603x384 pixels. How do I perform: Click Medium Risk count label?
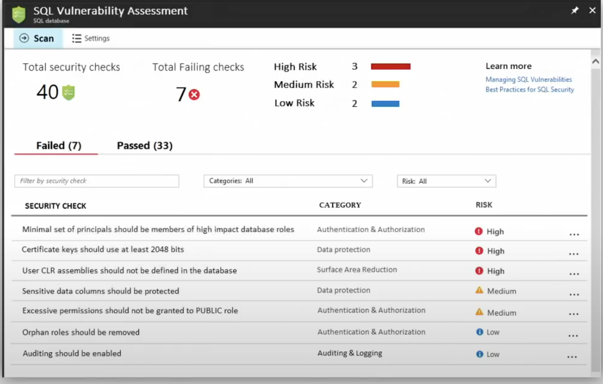(x=355, y=85)
